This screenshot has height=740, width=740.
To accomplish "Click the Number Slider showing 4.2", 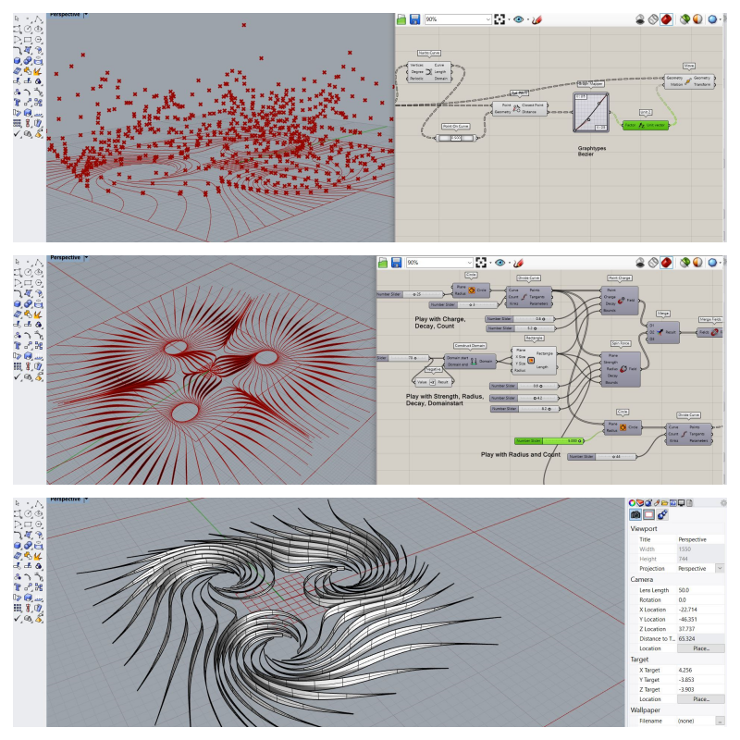I will [524, 398].
